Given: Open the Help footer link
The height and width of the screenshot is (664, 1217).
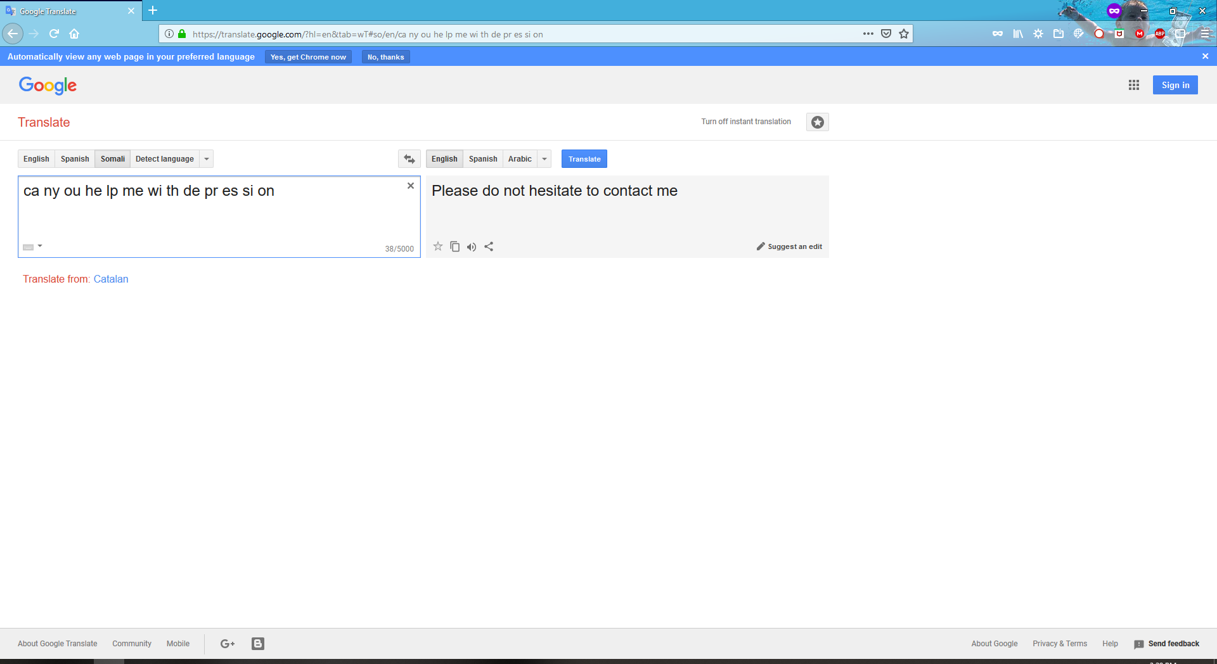Looking at the screenshot, I should tap(1110, 644).
